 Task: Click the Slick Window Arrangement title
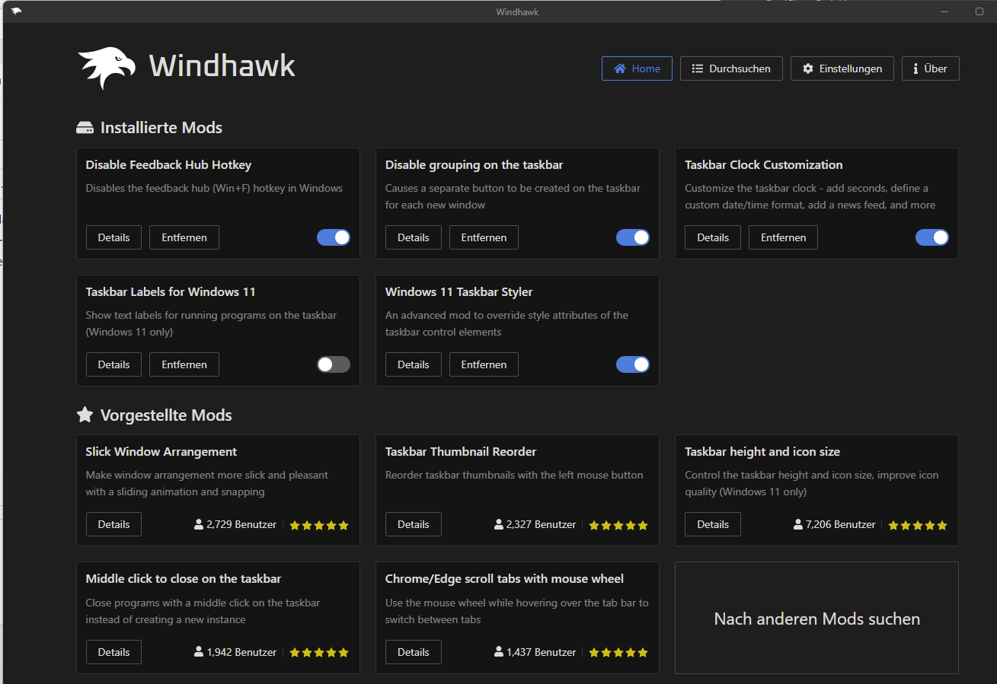(161, 451)
